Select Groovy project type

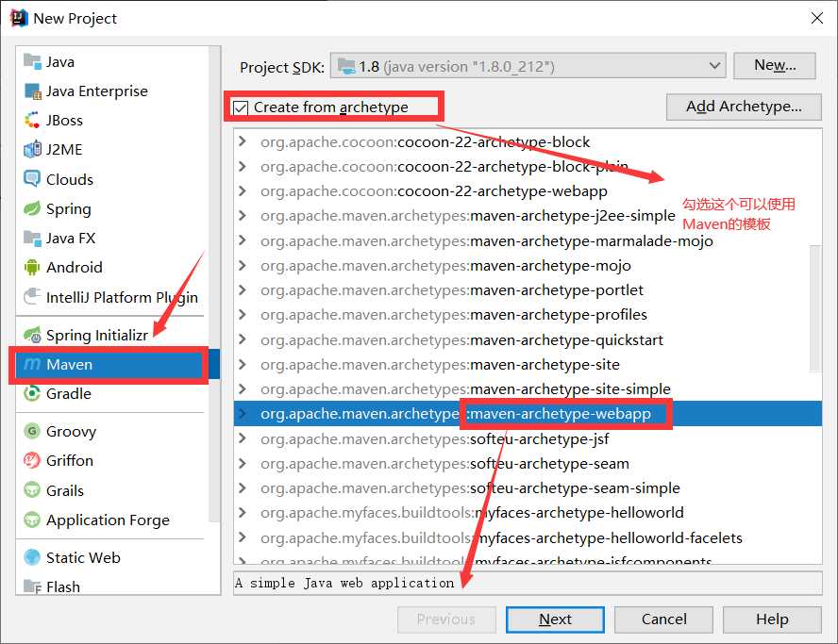click(x=112, y=431)
